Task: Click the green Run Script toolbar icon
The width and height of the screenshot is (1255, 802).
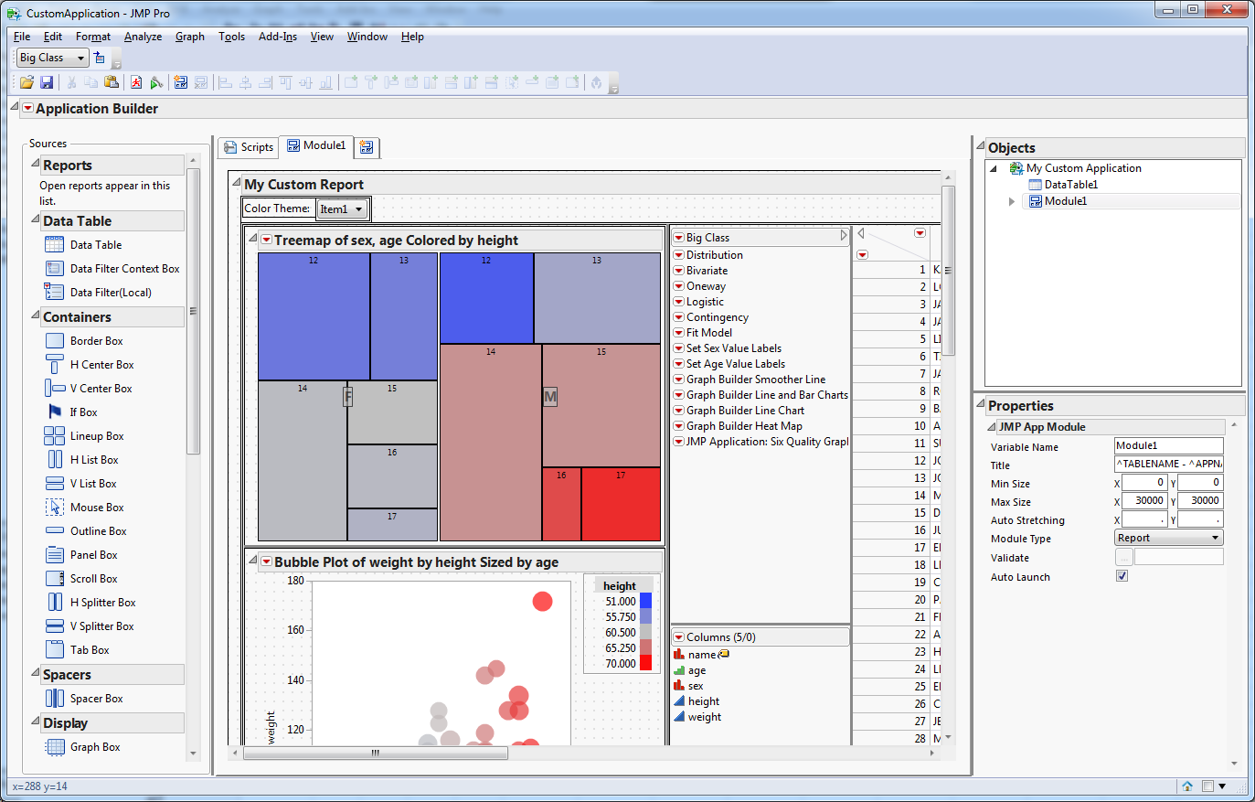Action: (x=154, y=82)
